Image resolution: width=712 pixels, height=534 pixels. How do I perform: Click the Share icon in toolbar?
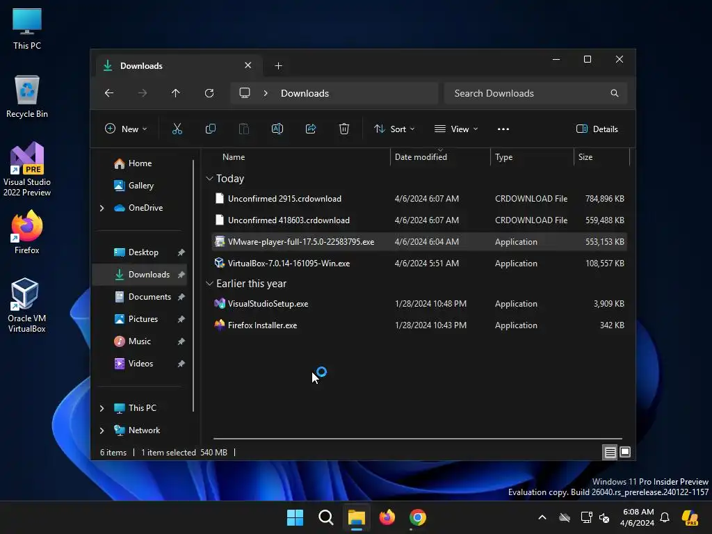311,129
